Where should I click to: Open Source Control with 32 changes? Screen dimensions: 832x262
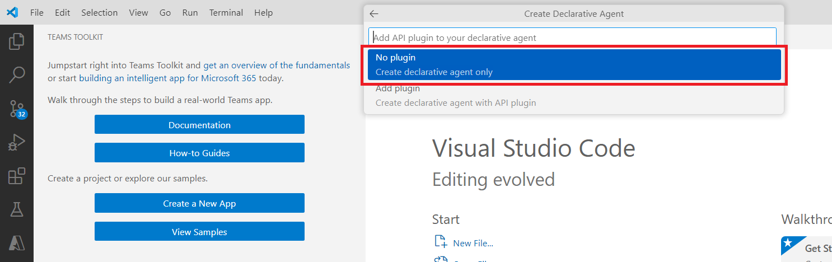(17, 109)
